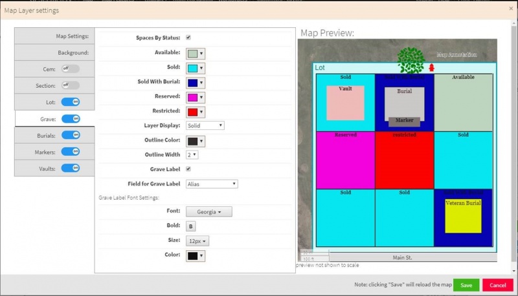Click the Sold With Burial navy swatch
The height and width of the screenshot is (296, 518).
pos(192,83)
